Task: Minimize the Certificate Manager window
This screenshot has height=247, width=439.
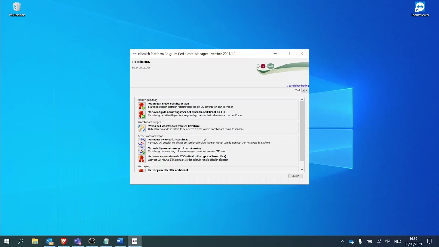Action: (275, 54)
